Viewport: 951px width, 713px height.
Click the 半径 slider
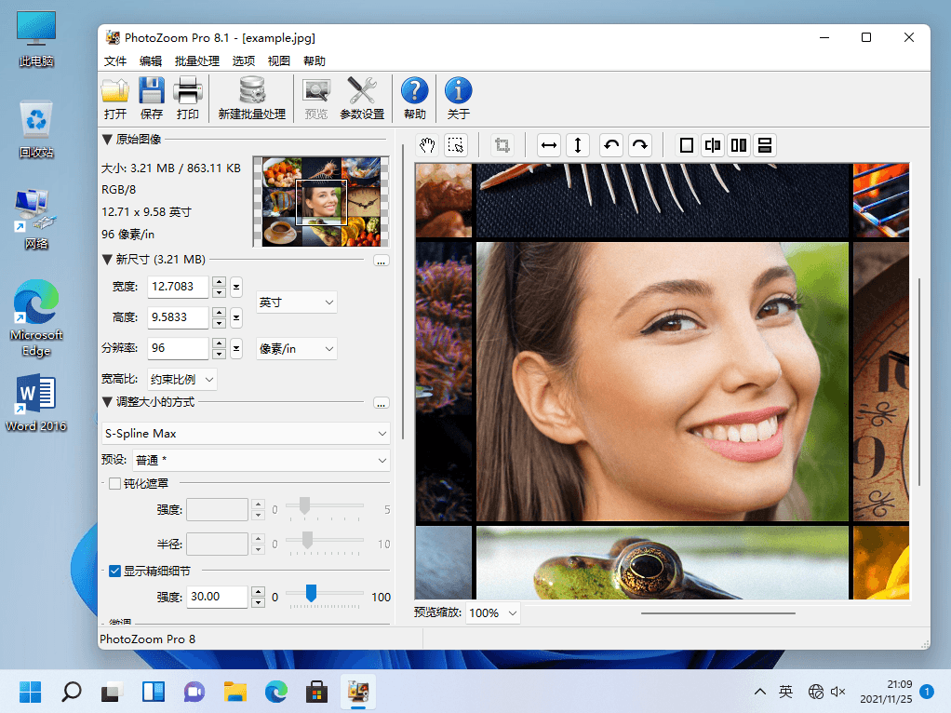(325, 540)
